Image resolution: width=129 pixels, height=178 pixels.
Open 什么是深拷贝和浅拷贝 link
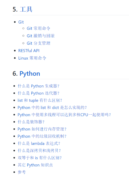pyautogui.click(x=39, y=151)
